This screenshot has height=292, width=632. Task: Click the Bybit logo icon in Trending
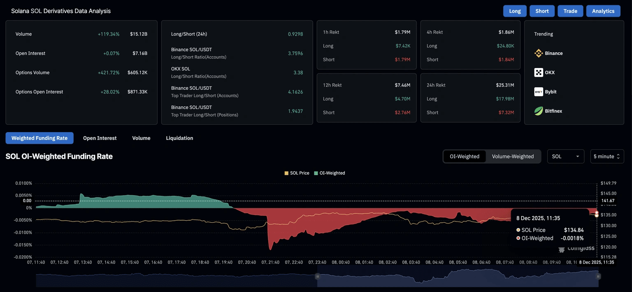(x=539, y=92)
